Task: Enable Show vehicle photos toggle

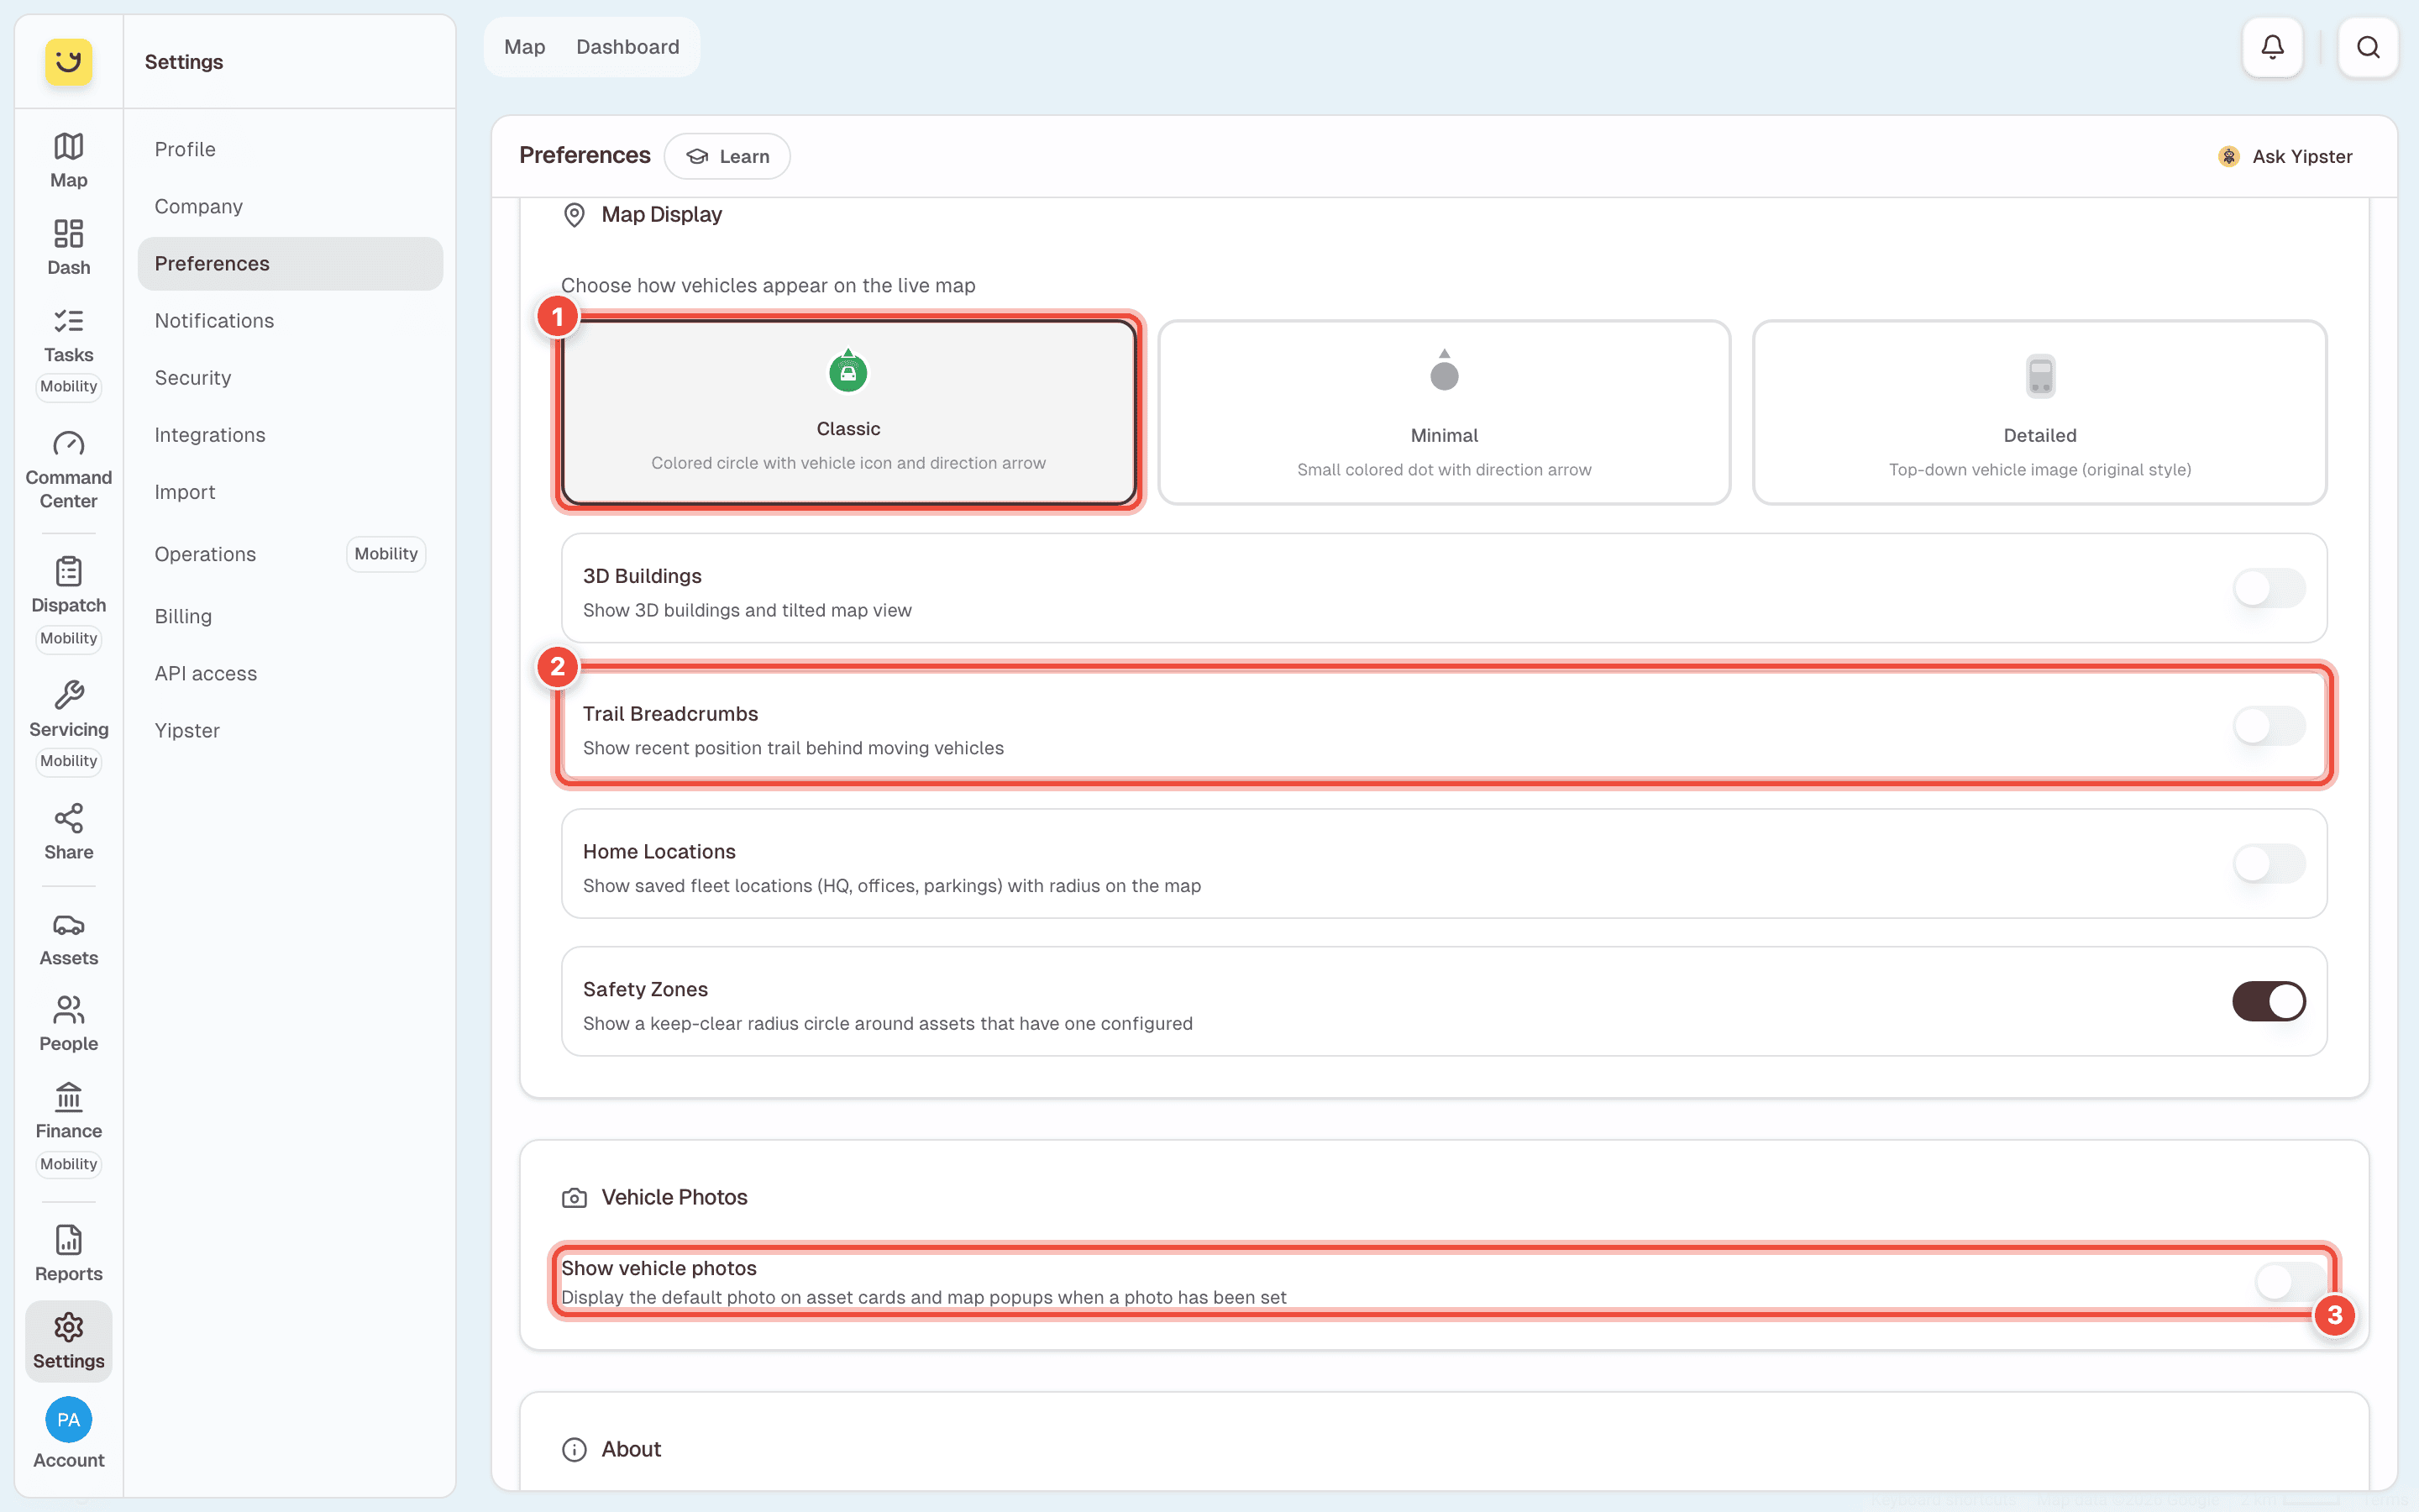Action: [x=2291, y=1282]
